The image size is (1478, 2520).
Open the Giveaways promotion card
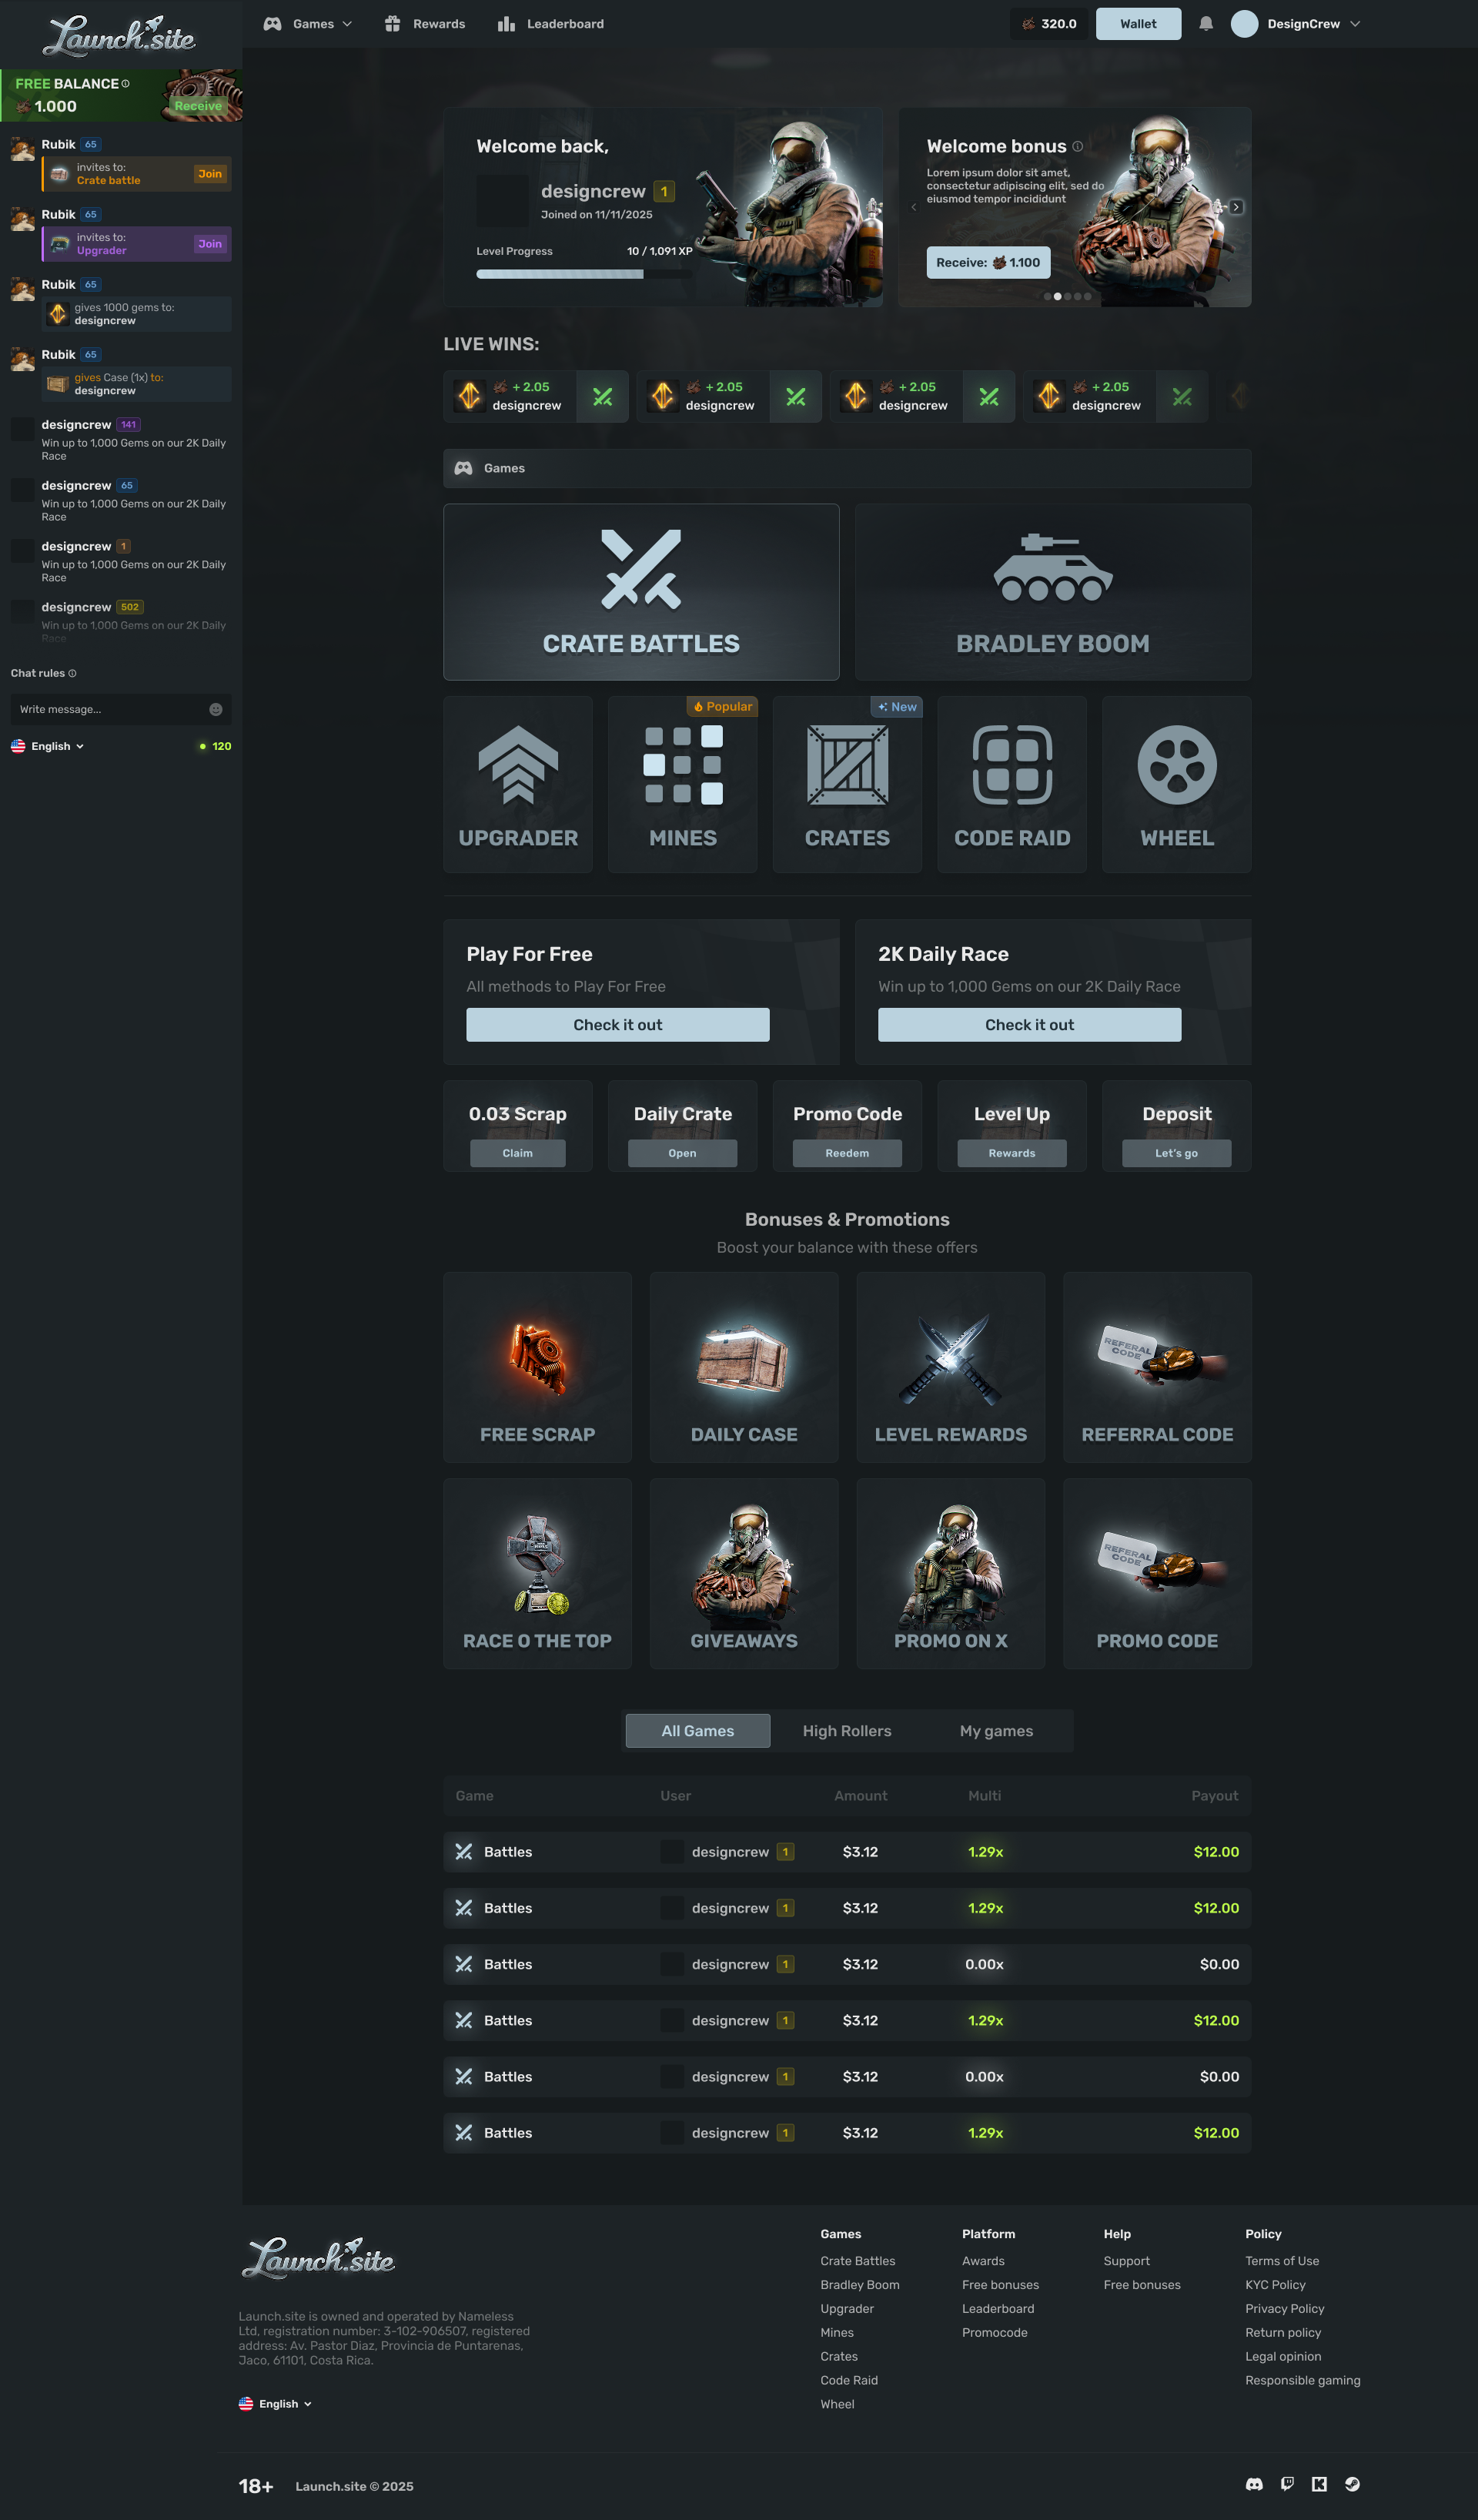click(744, 1574)
